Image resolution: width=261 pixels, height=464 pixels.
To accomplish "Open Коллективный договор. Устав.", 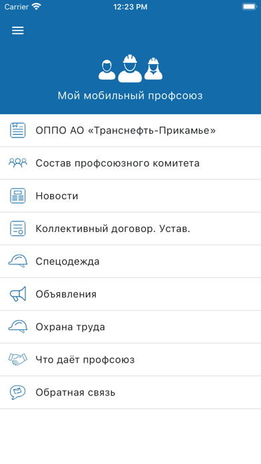I will pyautogui.click(x=130, y=229).
